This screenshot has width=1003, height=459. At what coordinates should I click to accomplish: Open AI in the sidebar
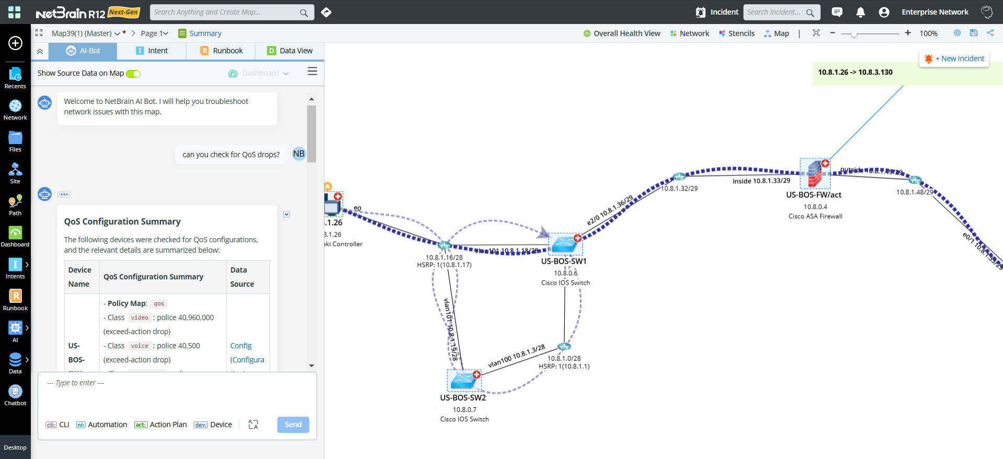point(15,332)
